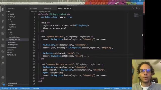Click the square panel icon below the flask
This screenshot has width=161, height=90.
[x=3, y=45]
